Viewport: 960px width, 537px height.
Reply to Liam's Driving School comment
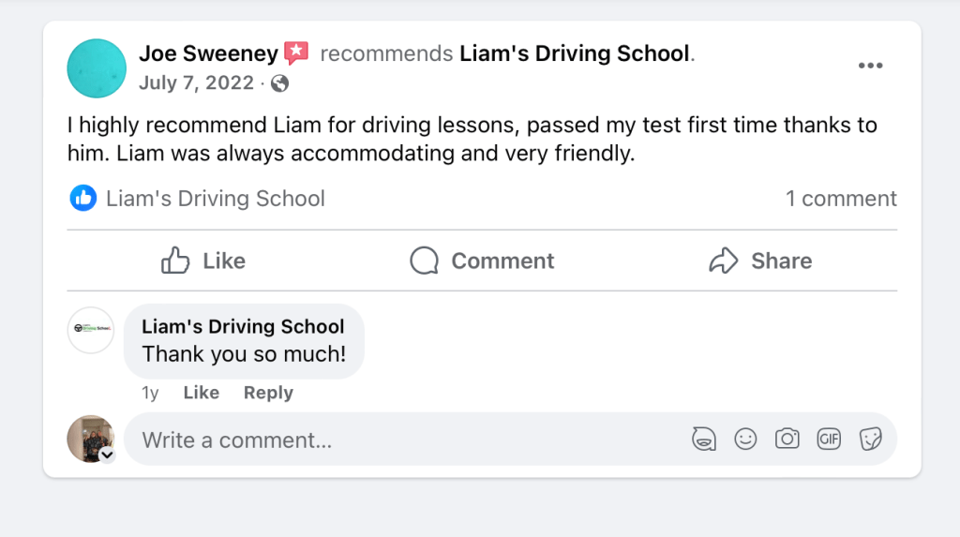[x=268, y=393]
